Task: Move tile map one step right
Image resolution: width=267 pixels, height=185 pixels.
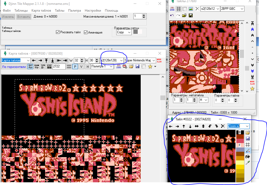Action: [x=40, y=60]
